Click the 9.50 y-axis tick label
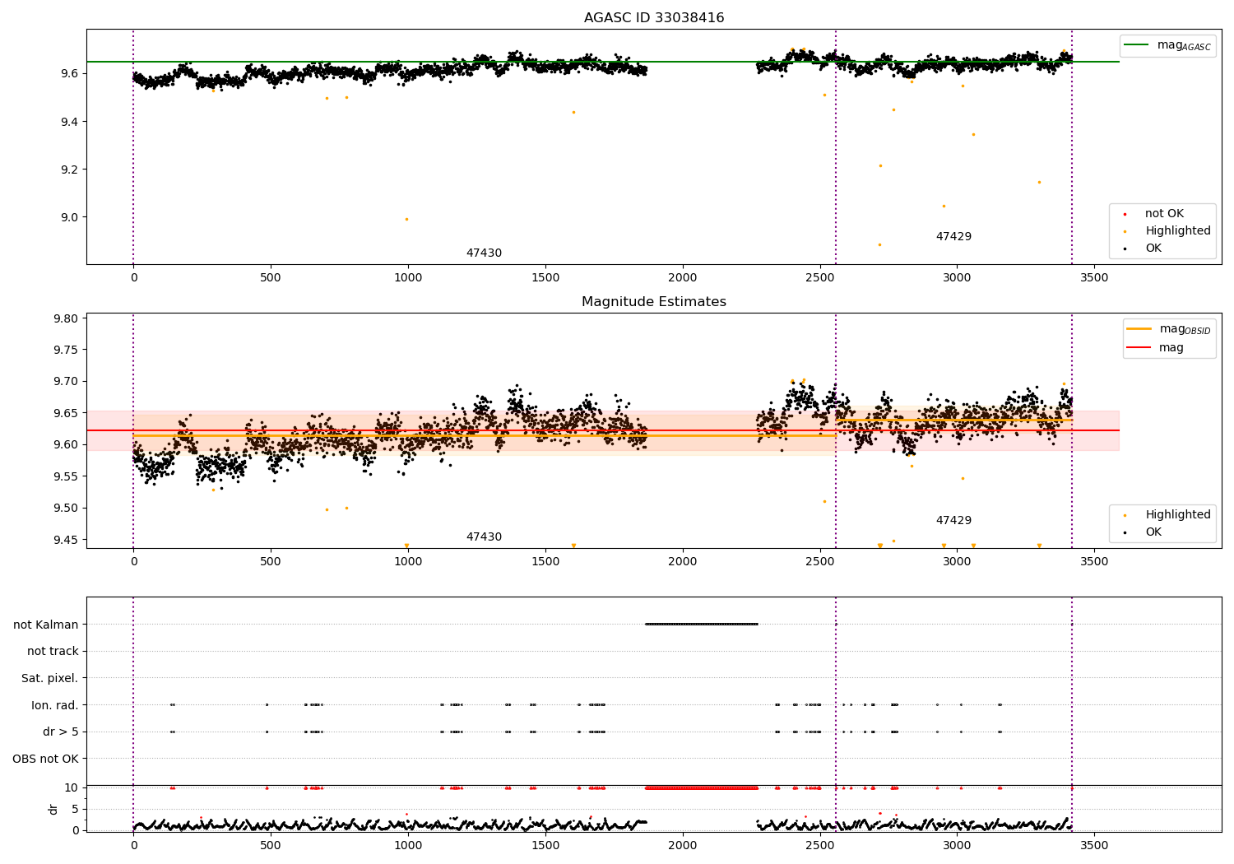Screen dimensions: 1234x864 coord(66,509)
